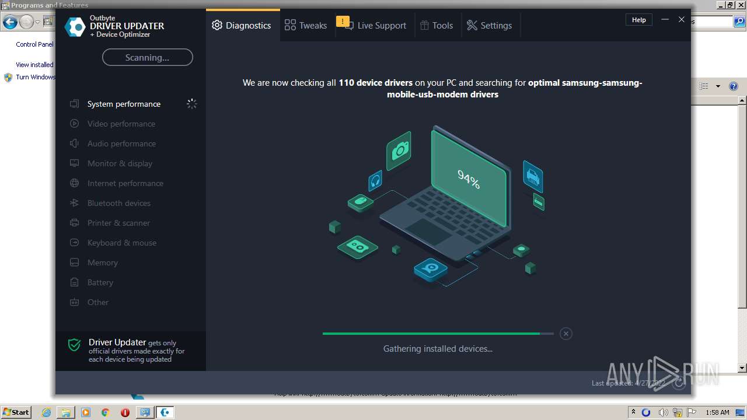
Task: Click View installed link in Programs window
Action: [x=34, y=65]
